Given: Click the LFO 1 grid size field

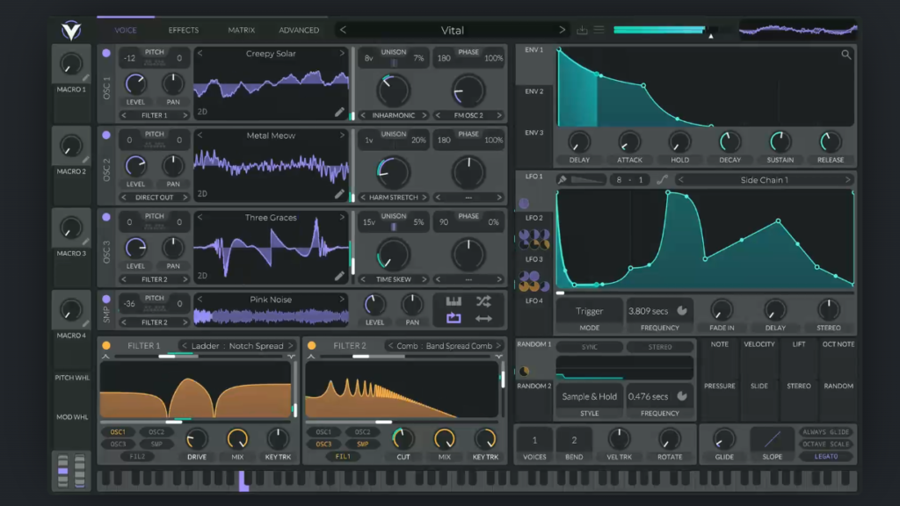Looking at the screenshot, I should pyautogui.click(x=629, y=179).
